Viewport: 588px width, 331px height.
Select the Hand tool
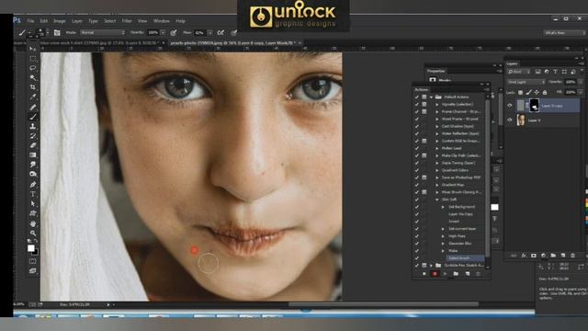click(33, 223)
